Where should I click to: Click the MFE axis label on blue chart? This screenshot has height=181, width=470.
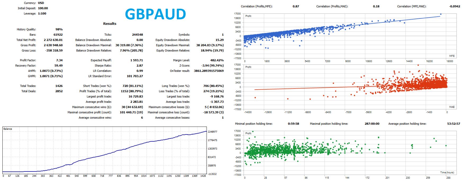click(x=452, y=56)
